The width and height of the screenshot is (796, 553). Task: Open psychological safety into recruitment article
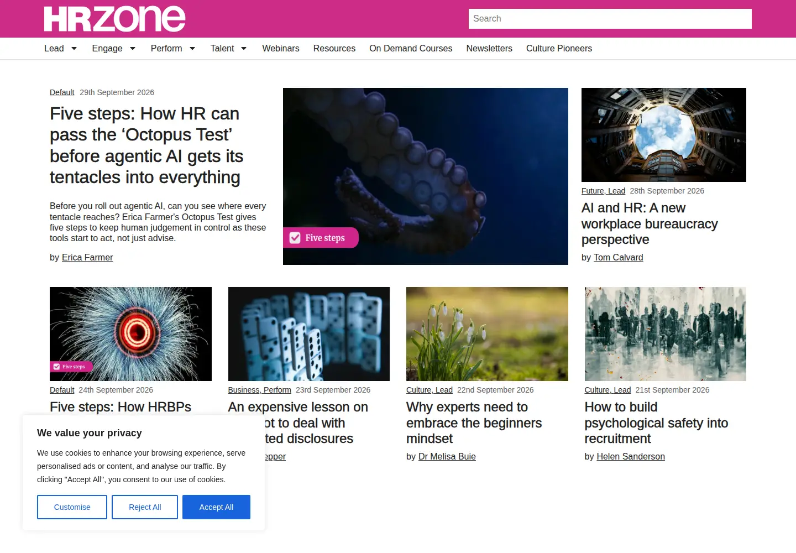[656, 423]
